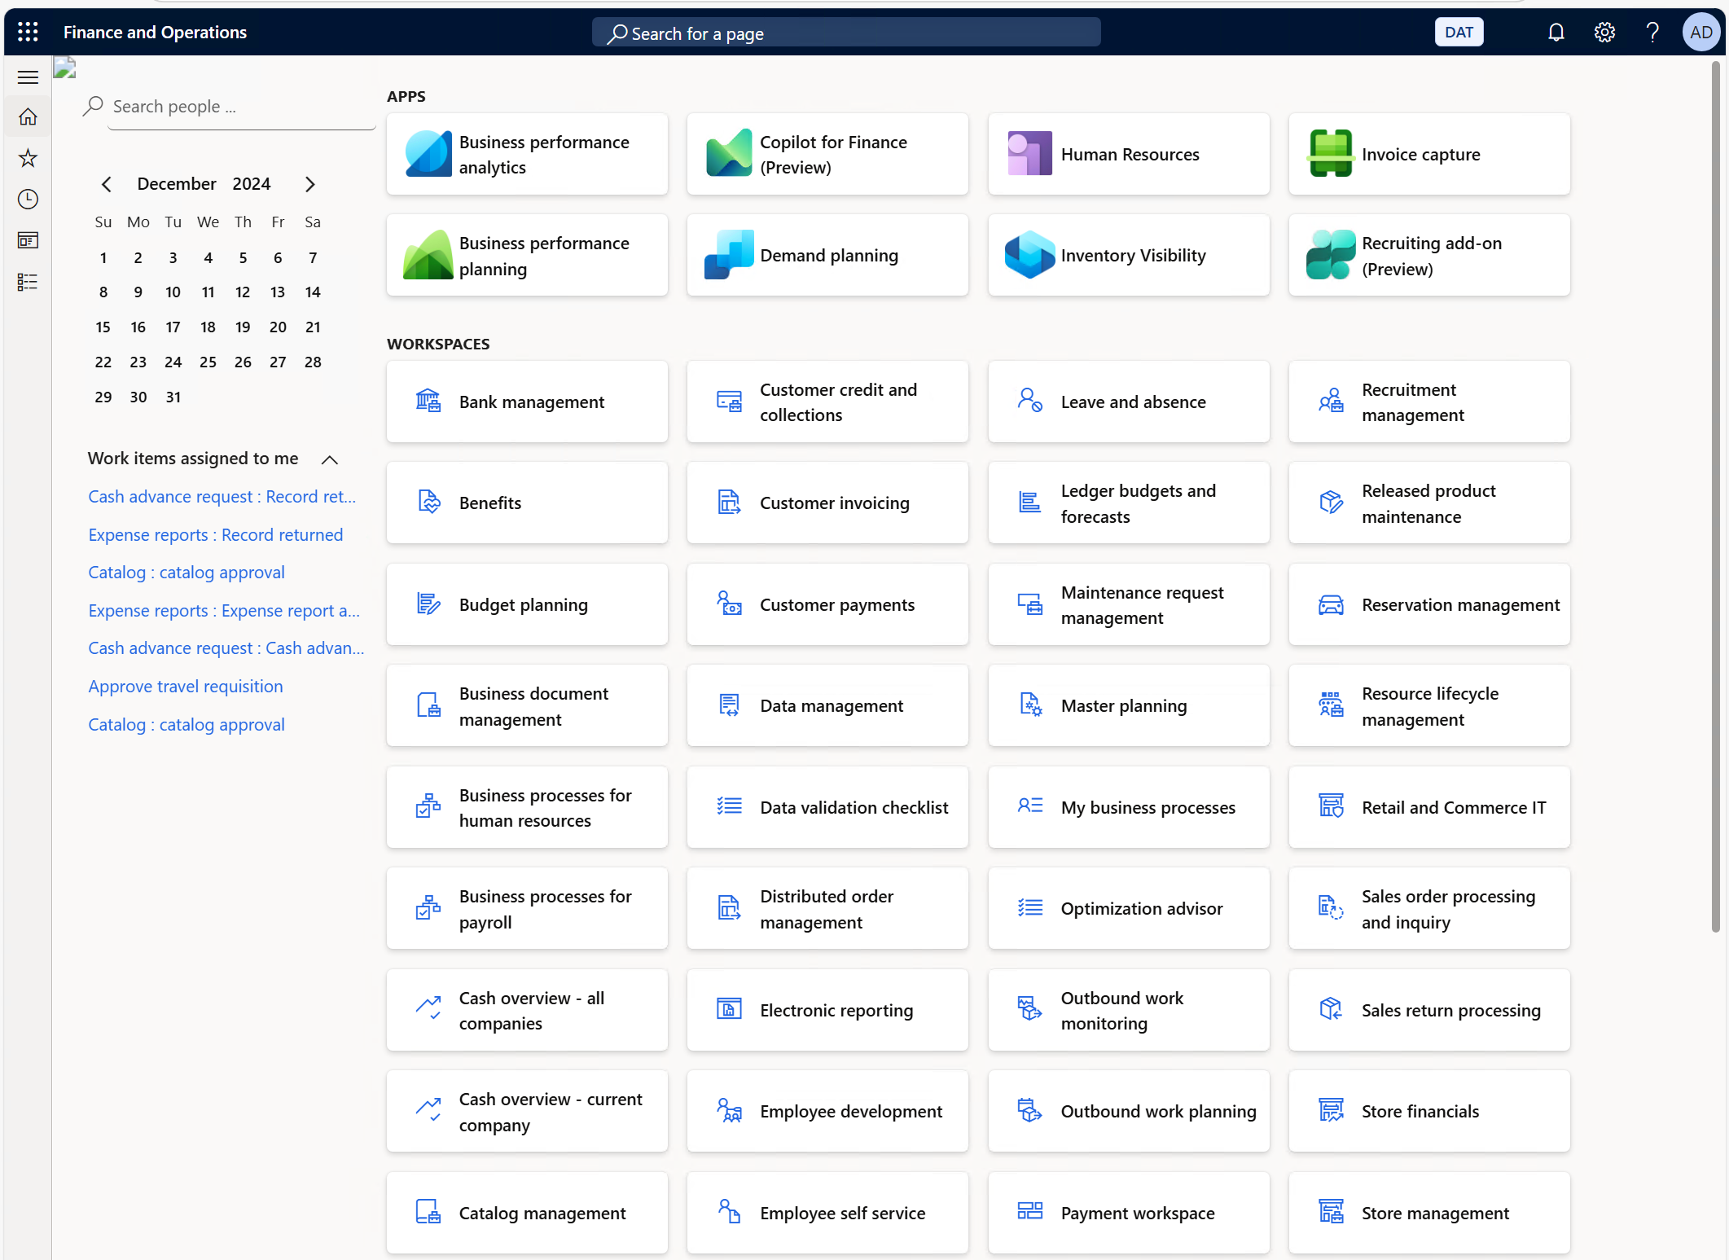This screenshot has height=1260, width=1729.
Task: Open settings gear icon
Action: (x=1604, y=32)
